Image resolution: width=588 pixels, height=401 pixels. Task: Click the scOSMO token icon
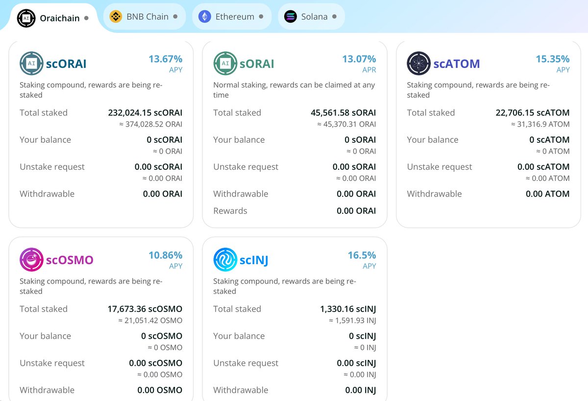[31, 260]
